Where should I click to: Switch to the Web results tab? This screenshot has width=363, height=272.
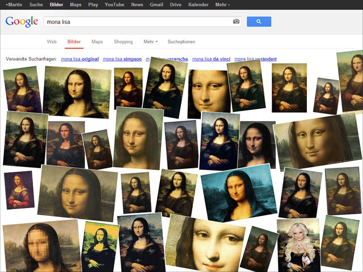[52, 41]
